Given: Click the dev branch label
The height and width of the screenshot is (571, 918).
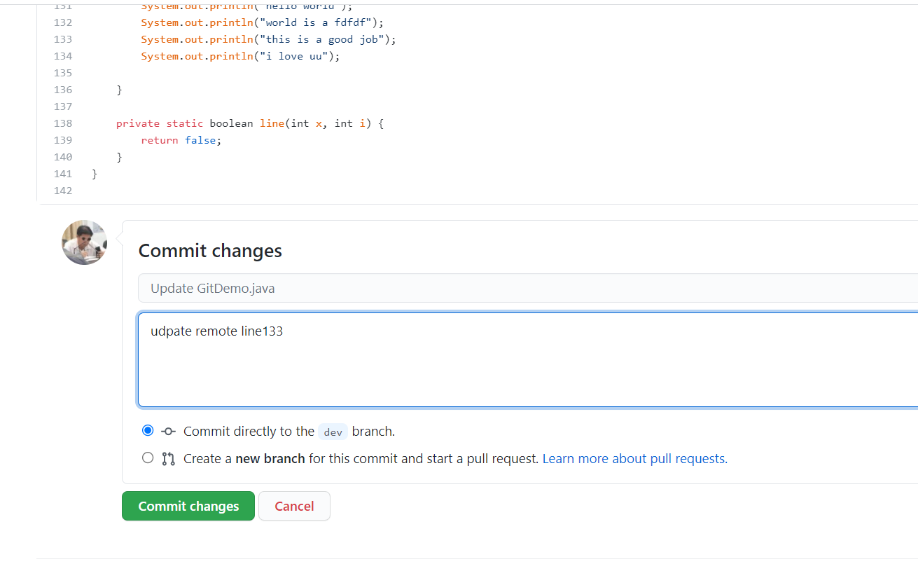Looking at the screenshot, I should (x=333, y=432).
